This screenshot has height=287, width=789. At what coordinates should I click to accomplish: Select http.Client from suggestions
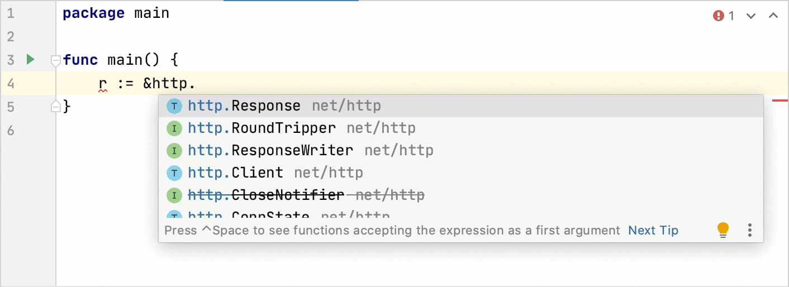coord(461,173)
